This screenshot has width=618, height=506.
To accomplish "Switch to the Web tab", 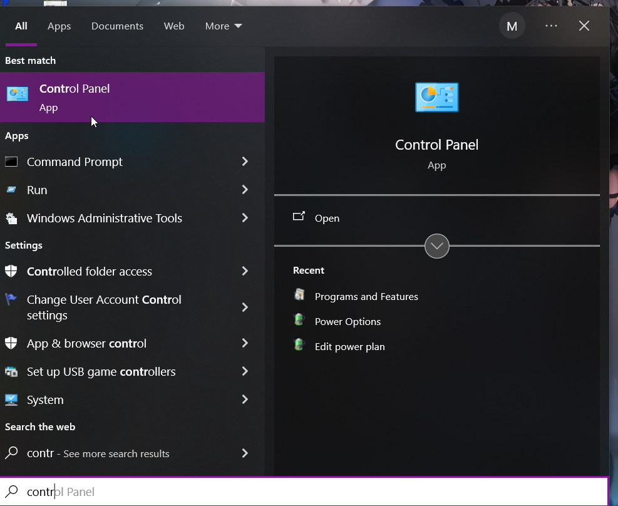I will coord(174,26).
